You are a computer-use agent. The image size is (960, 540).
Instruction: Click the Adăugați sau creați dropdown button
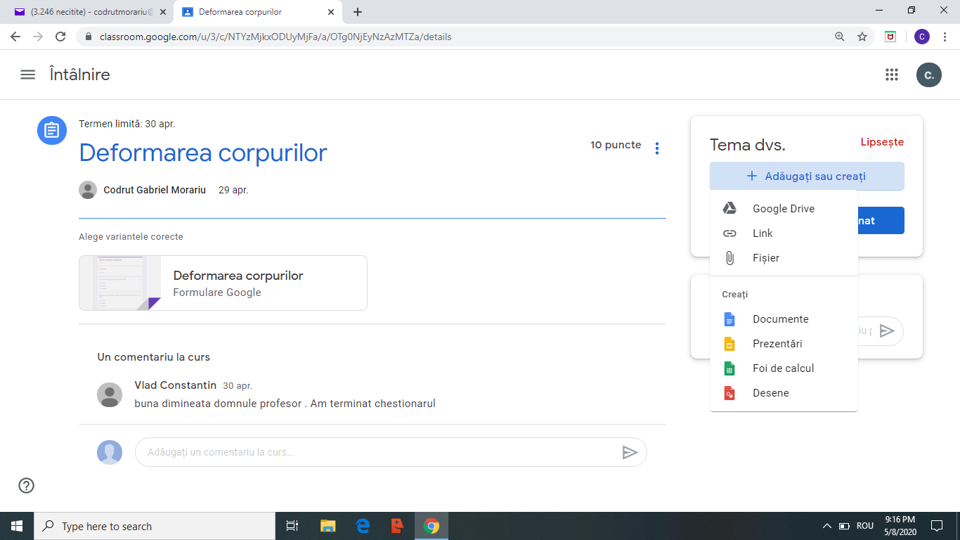click(807, 176)
